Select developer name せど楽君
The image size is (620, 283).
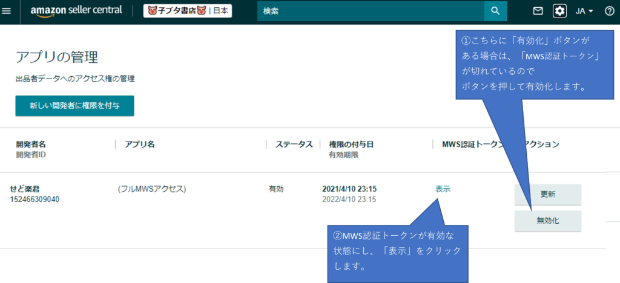point(25,189)
